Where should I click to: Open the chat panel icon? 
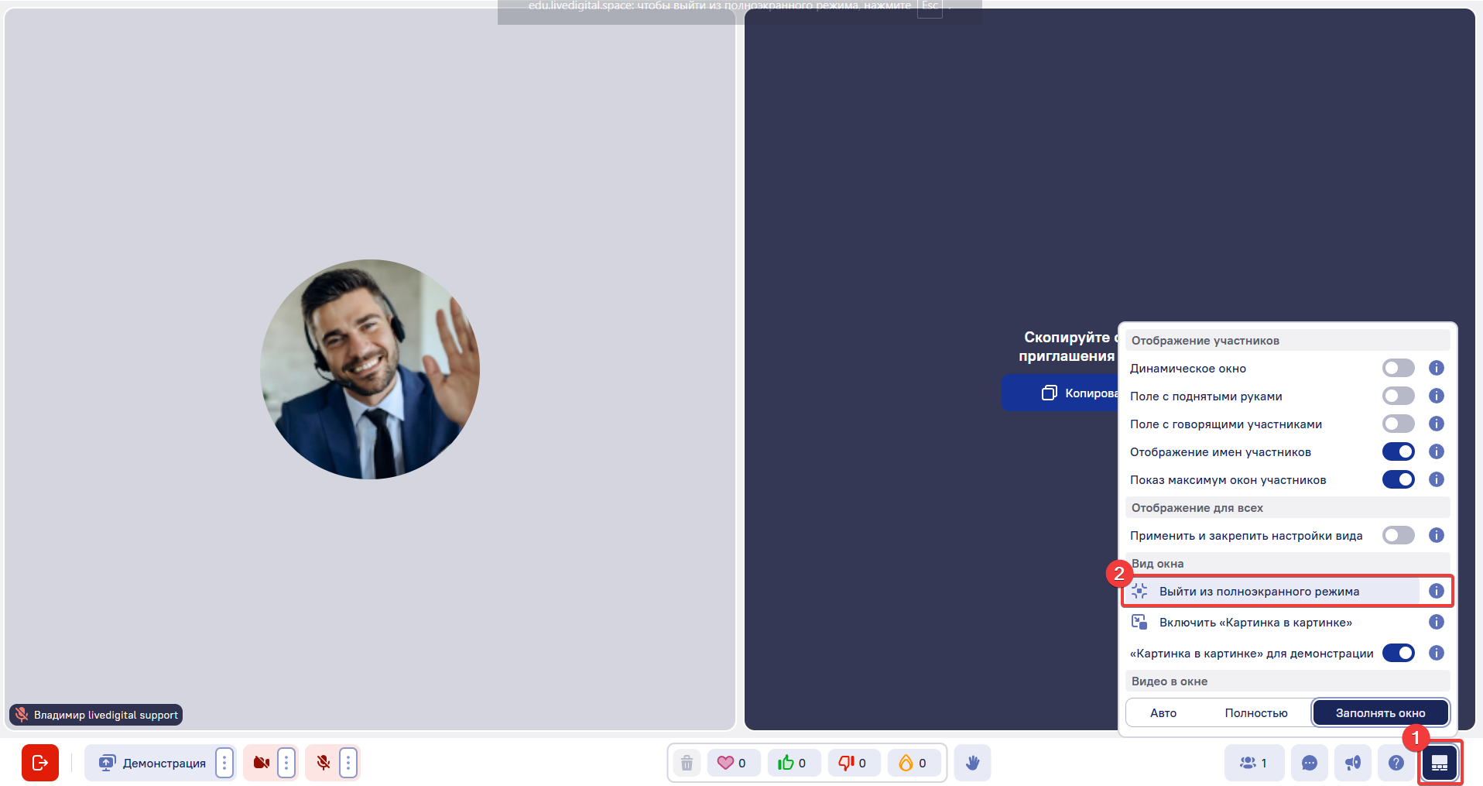coord(1310,763)
